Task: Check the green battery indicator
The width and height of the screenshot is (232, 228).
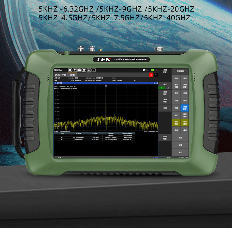Action: tap(153, 70)
